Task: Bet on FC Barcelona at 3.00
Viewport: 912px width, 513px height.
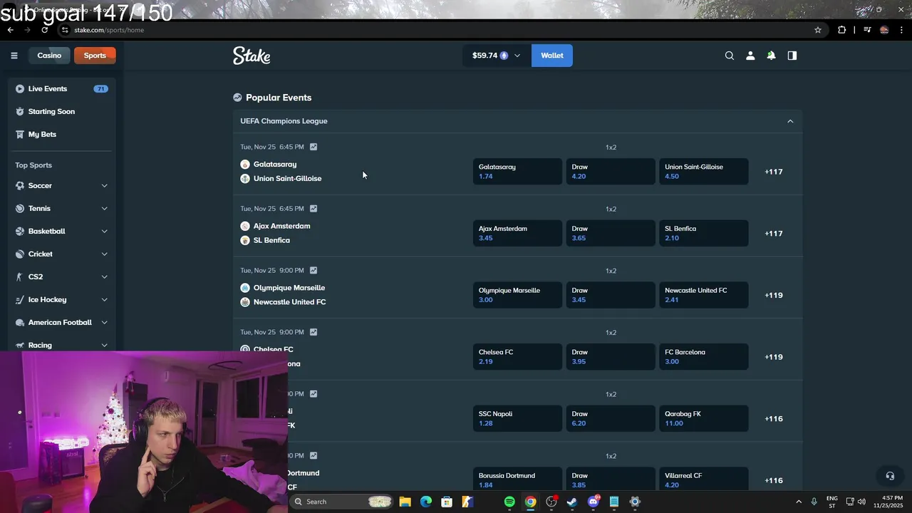Action: click(x=704, y=357)
